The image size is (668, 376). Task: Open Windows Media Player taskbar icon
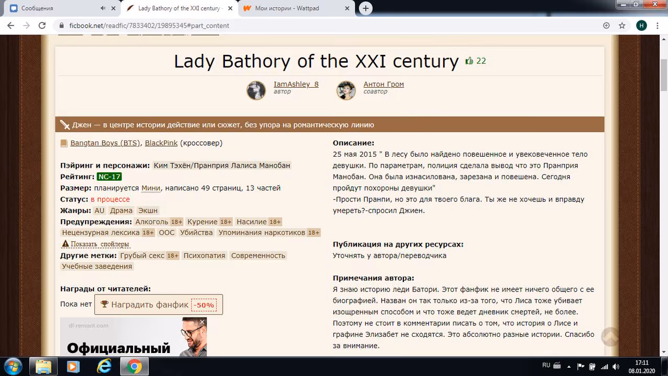click(x=74, y=367)
